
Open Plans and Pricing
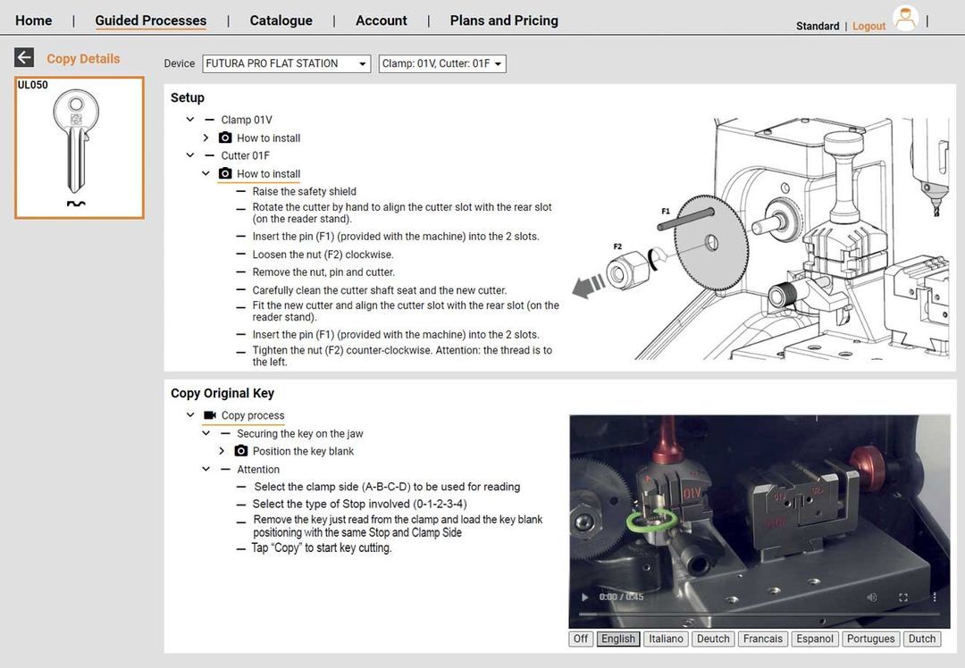503,20
